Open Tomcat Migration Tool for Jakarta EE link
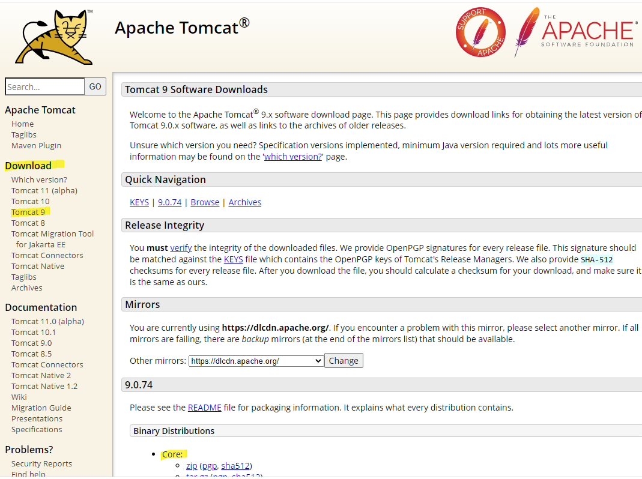 coord(52,239)
